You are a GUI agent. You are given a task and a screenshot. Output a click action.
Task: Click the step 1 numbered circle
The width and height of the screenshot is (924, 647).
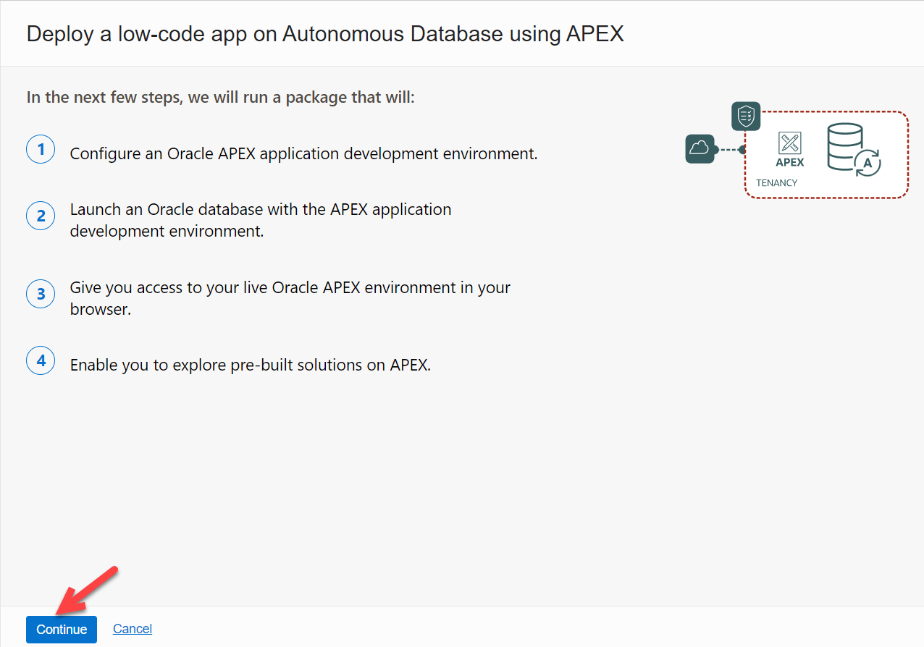coord(41,149)
